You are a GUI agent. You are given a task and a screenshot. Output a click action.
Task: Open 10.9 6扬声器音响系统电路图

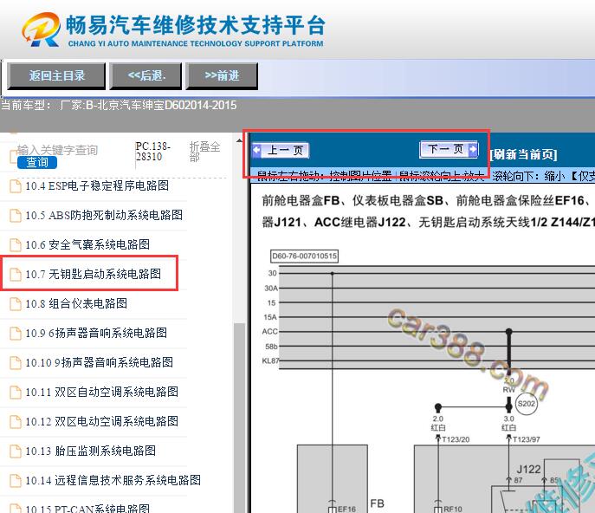(96, 333)
